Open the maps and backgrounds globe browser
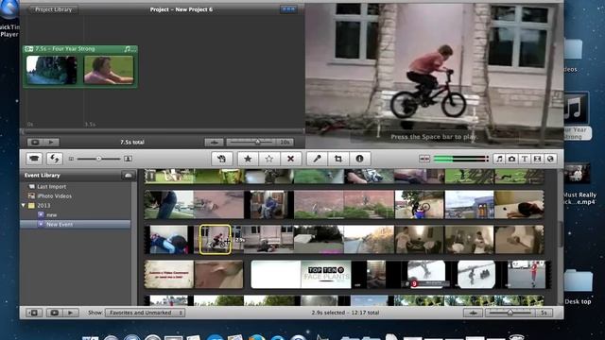 pyautogui.click(x=550, y=159)
